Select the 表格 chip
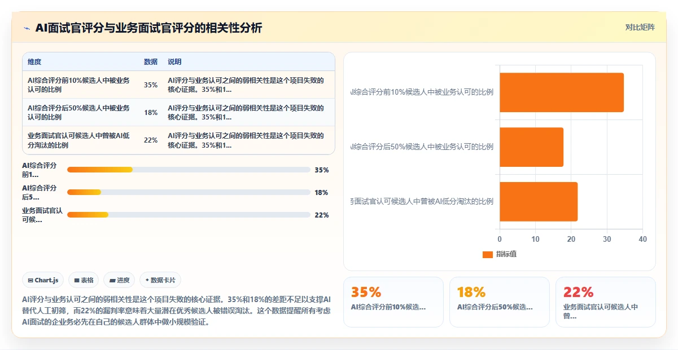The height and width of the screenshot is (350, 678). (x=84, y=280)
